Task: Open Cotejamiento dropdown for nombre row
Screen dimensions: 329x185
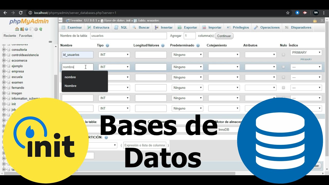Action: click(224, 67)
